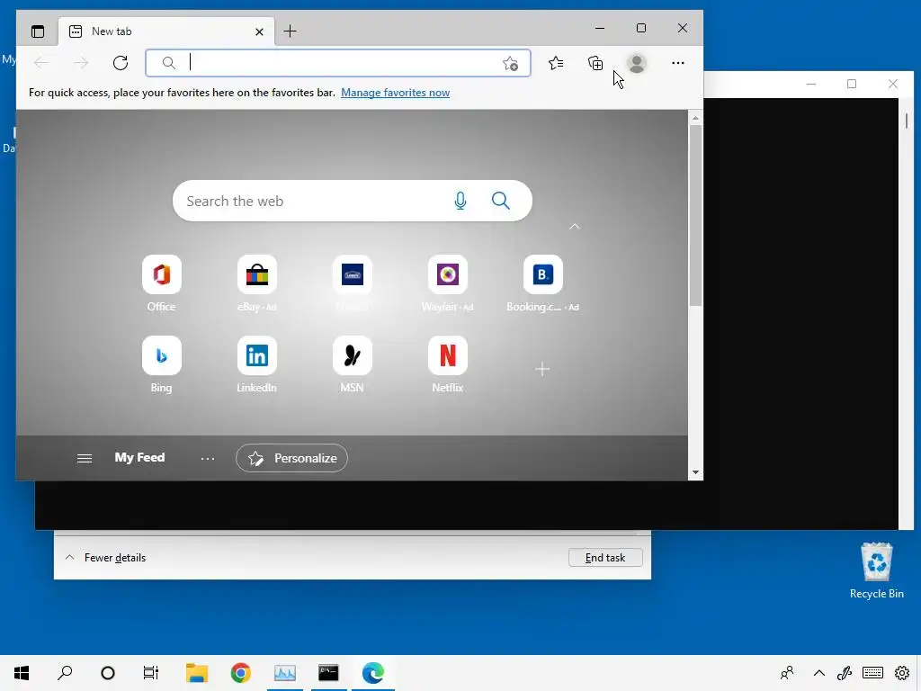Switch to Command Prompt taskbar icon
The height and width of the screenshot is (691, 921).
click(x=328, y=673)
